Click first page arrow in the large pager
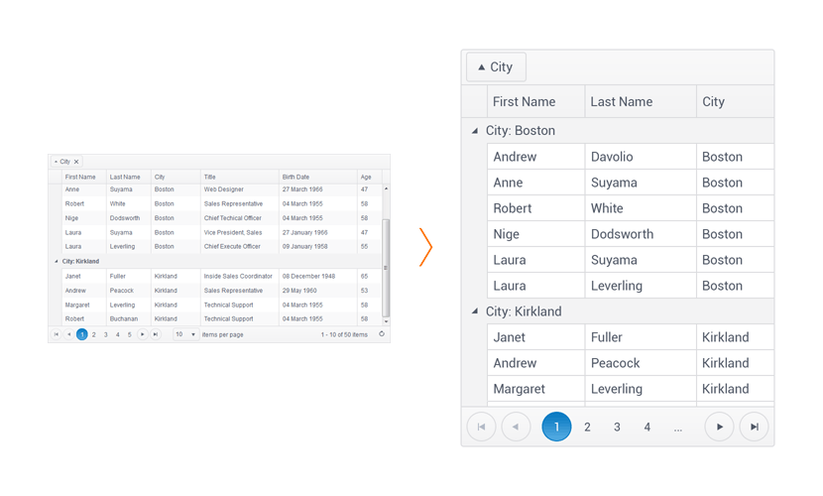This screenshot has height=496, width=823. click(x=481, y=427)
